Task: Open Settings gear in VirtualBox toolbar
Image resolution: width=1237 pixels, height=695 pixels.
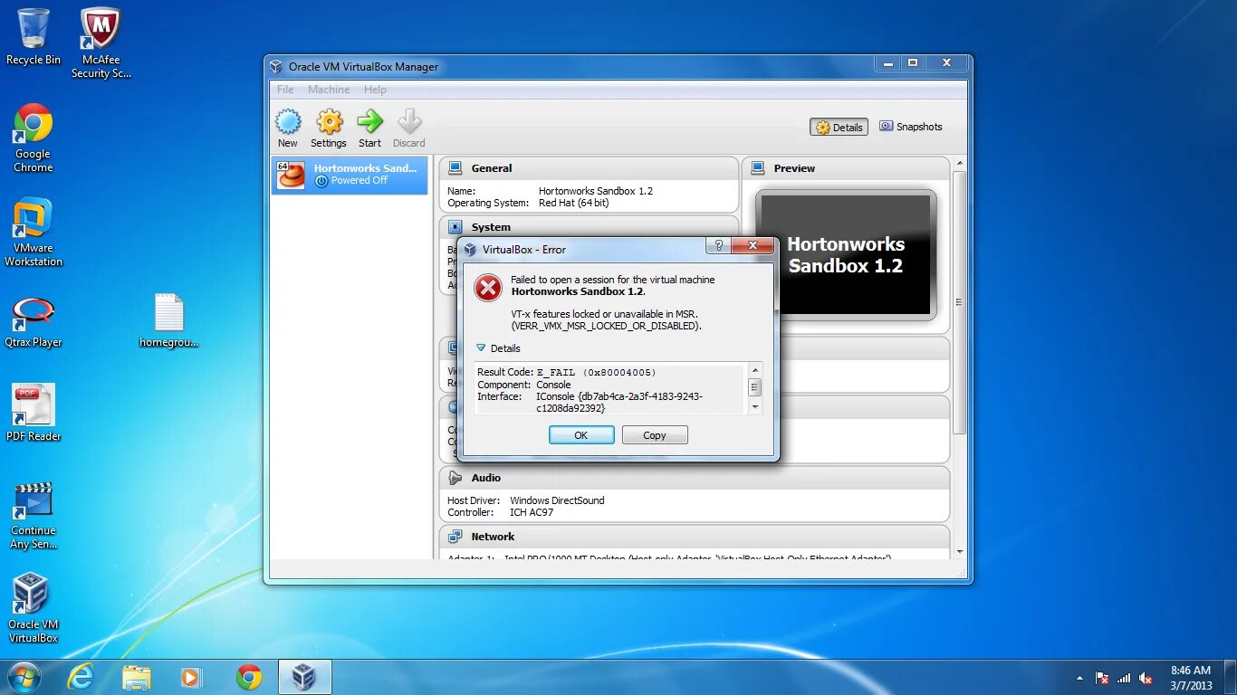Action: [329, 122]
